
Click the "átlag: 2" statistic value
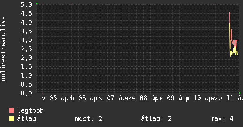coord(157,119)
